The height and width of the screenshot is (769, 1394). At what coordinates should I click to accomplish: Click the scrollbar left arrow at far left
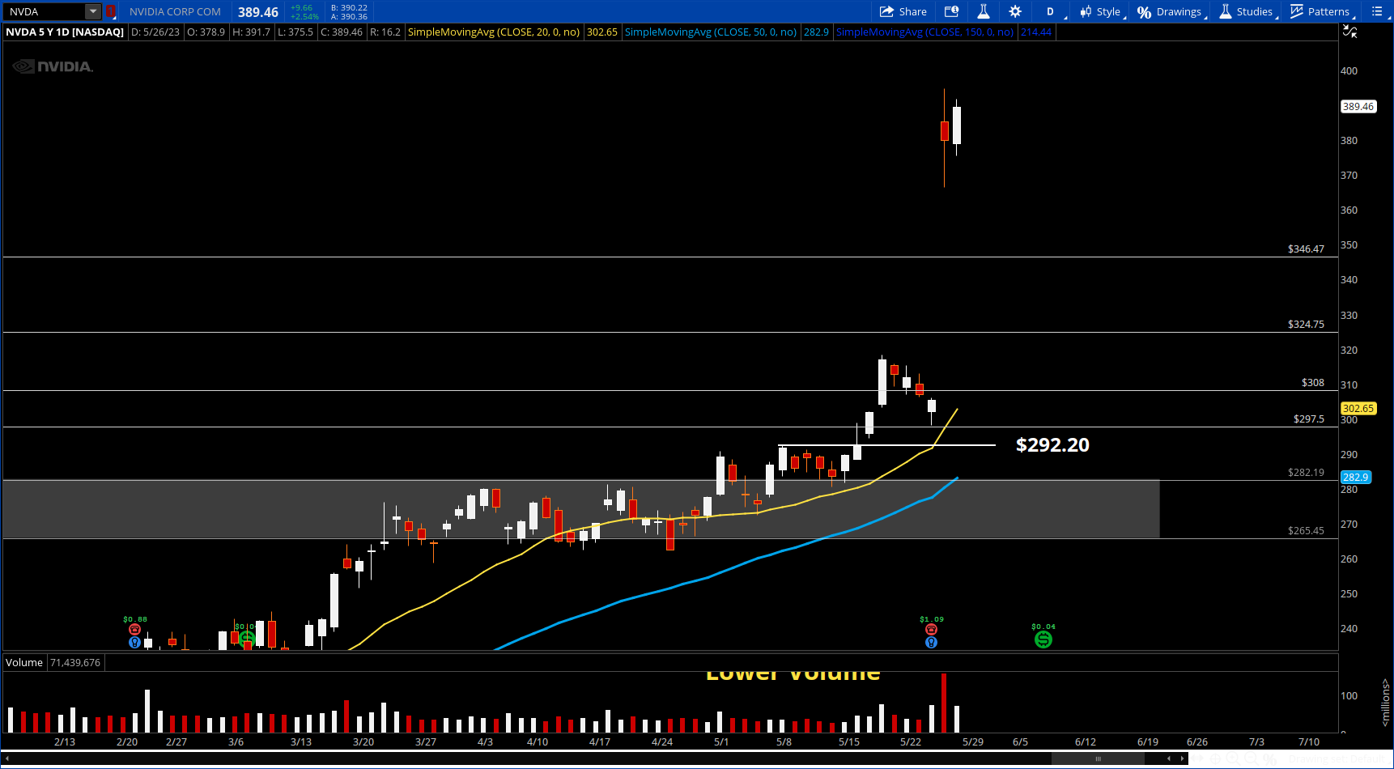(x=7, y=758)
